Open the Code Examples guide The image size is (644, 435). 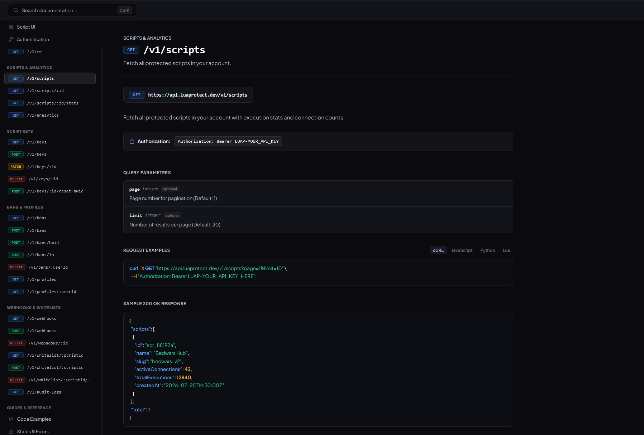pos(50,419)
